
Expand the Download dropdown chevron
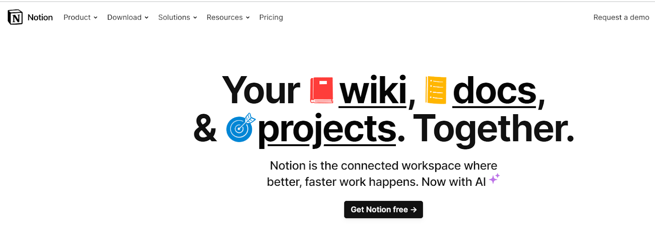147,18
